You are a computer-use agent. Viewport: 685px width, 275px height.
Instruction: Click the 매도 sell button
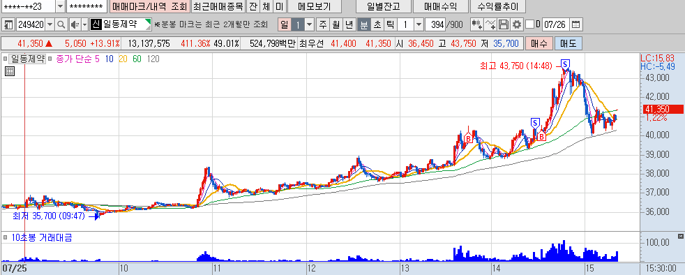point(568,43)
